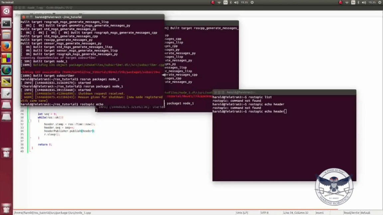The height and width of the screenshot is (215, 383).
Task: Open the UTF-8 encoding selector
Action: [x=265, y=213]
